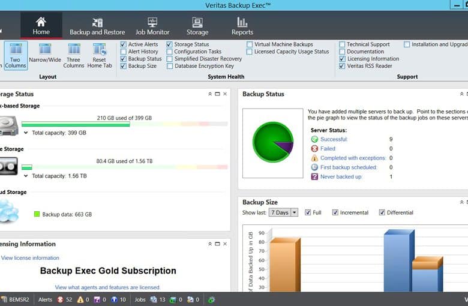468x306 pixels.
Task: Click the red Failed status icon
Action: (314, 148)
